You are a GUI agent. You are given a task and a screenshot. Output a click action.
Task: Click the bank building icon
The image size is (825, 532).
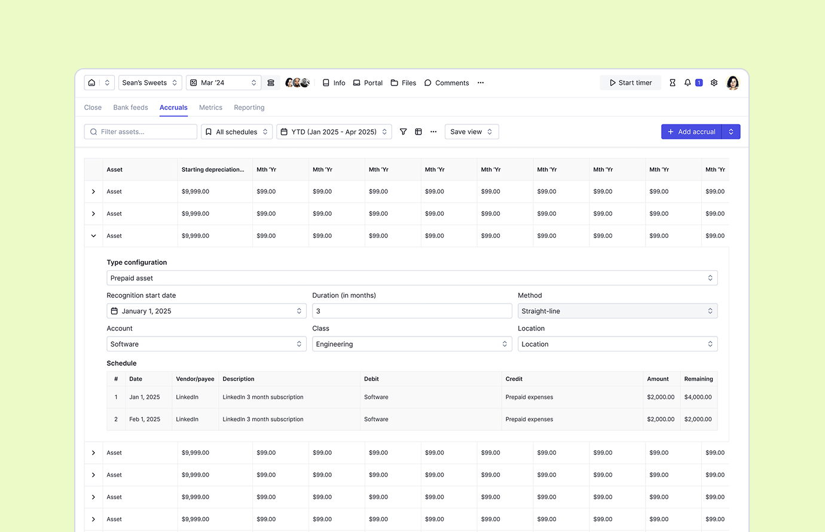point(271,82)
